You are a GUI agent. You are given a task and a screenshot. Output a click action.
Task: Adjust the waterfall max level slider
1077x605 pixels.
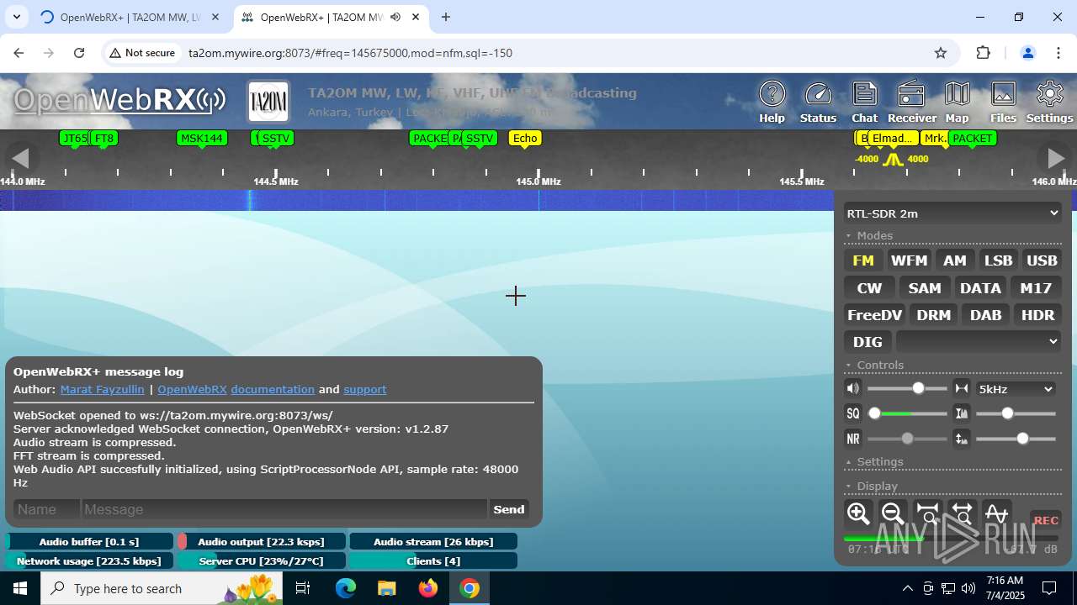[x=1016, y=413]
